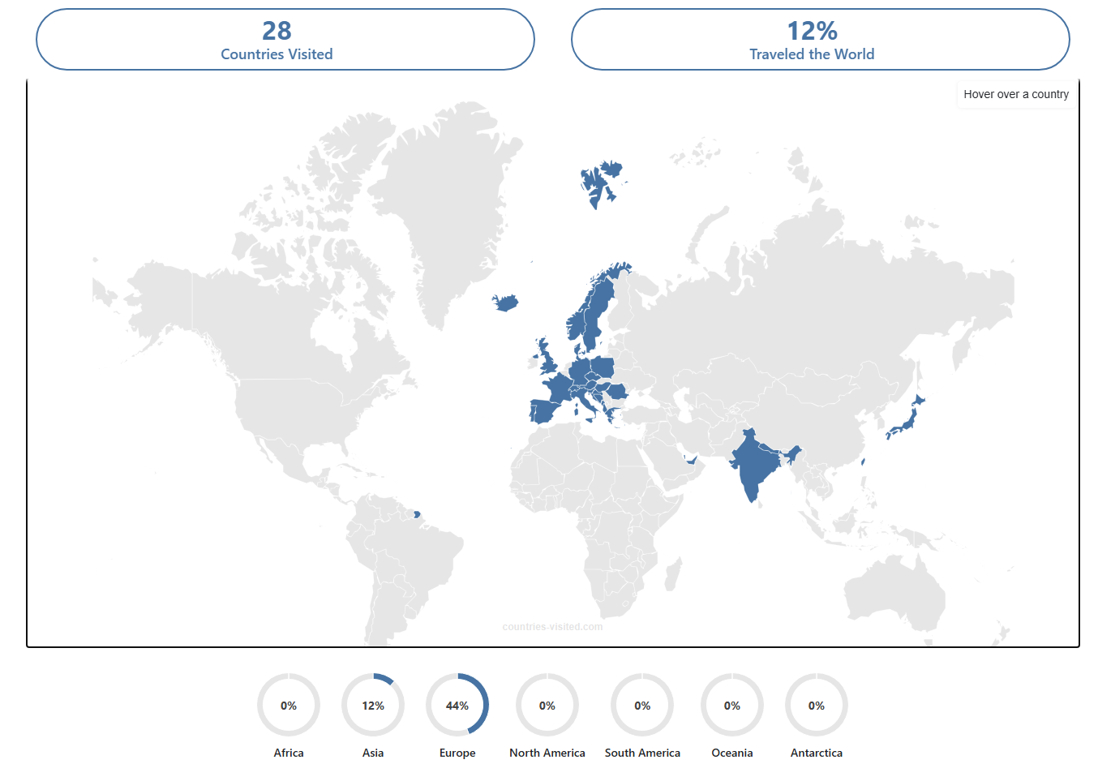This screenshot has width=1098, height=764.
Task: Click the North America 0% progress ring
Action: pyautogui.click(x=547, y=705)
